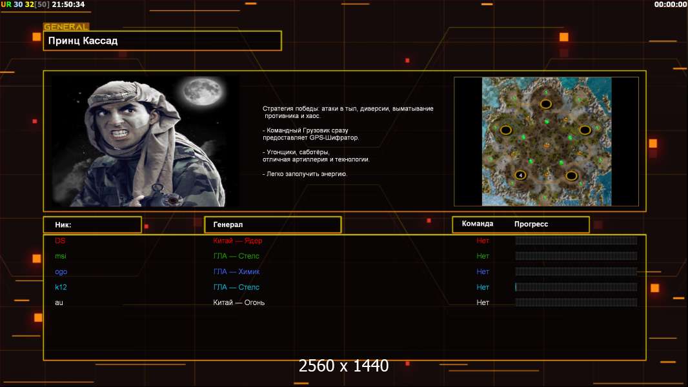The height and width of the screenshot is (387, 688).
Task: Select player nickname 'DS'
Action: point(60,241)
